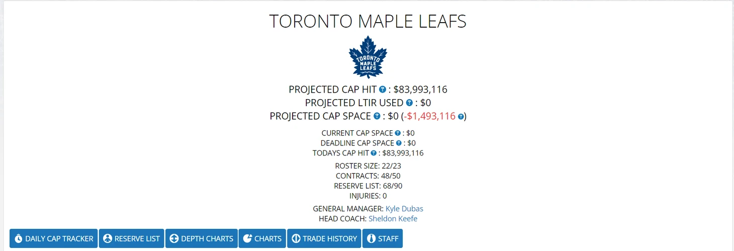Open the help icon for Todays Cap Hit
The height and width of the screenshot is (251, 734).
coord(374,153)
